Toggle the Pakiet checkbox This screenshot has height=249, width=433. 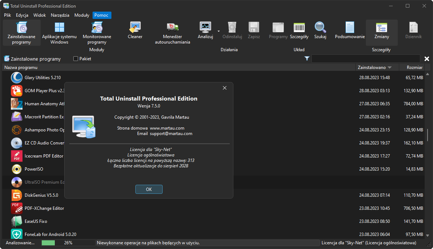(x=75, y=58)
